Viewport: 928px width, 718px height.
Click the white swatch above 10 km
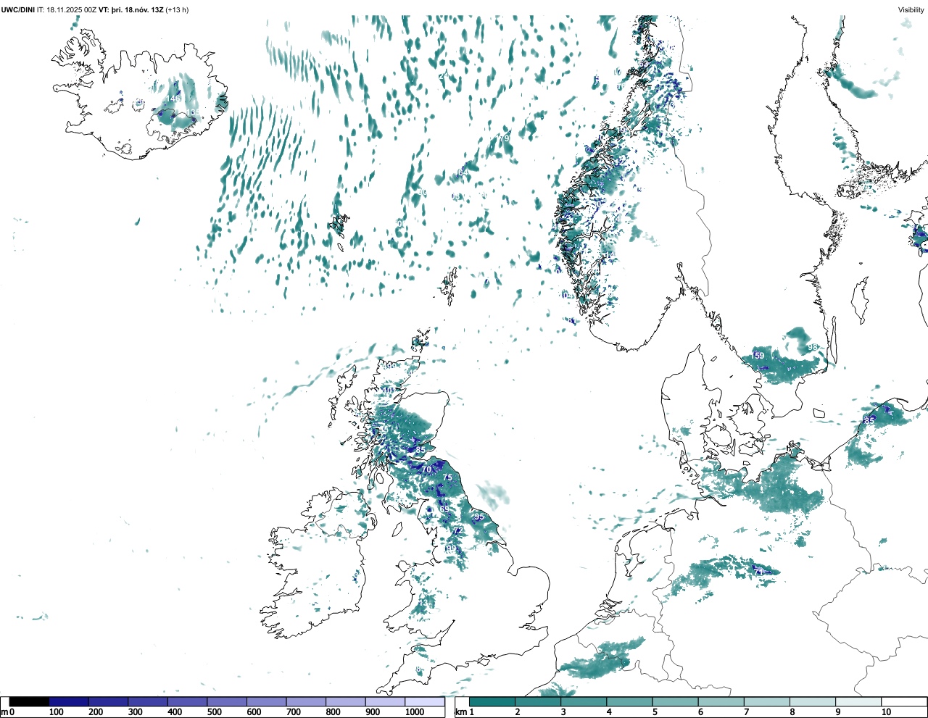pos(903,701)
